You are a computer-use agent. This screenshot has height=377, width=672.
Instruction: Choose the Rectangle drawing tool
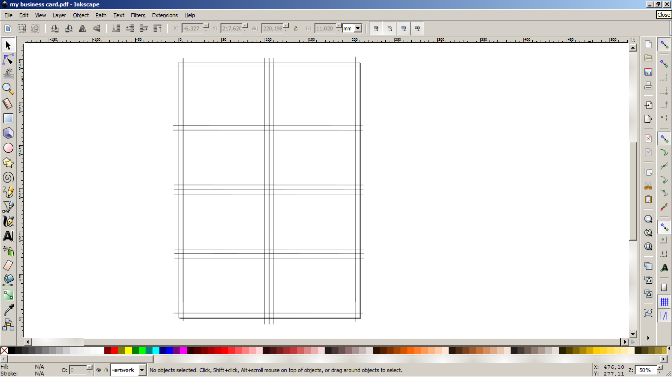coord(8,118)
